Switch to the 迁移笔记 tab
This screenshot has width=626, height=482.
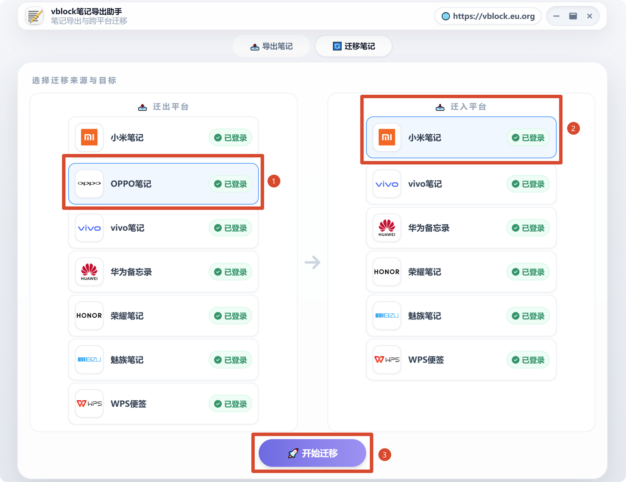[353, 46]
